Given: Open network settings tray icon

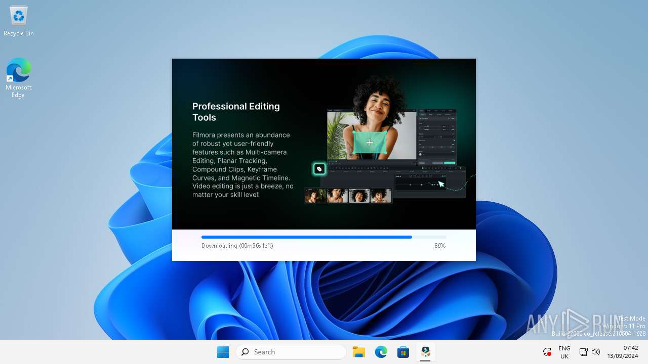Looking at the screenshot, I should (x=583, y=352).
